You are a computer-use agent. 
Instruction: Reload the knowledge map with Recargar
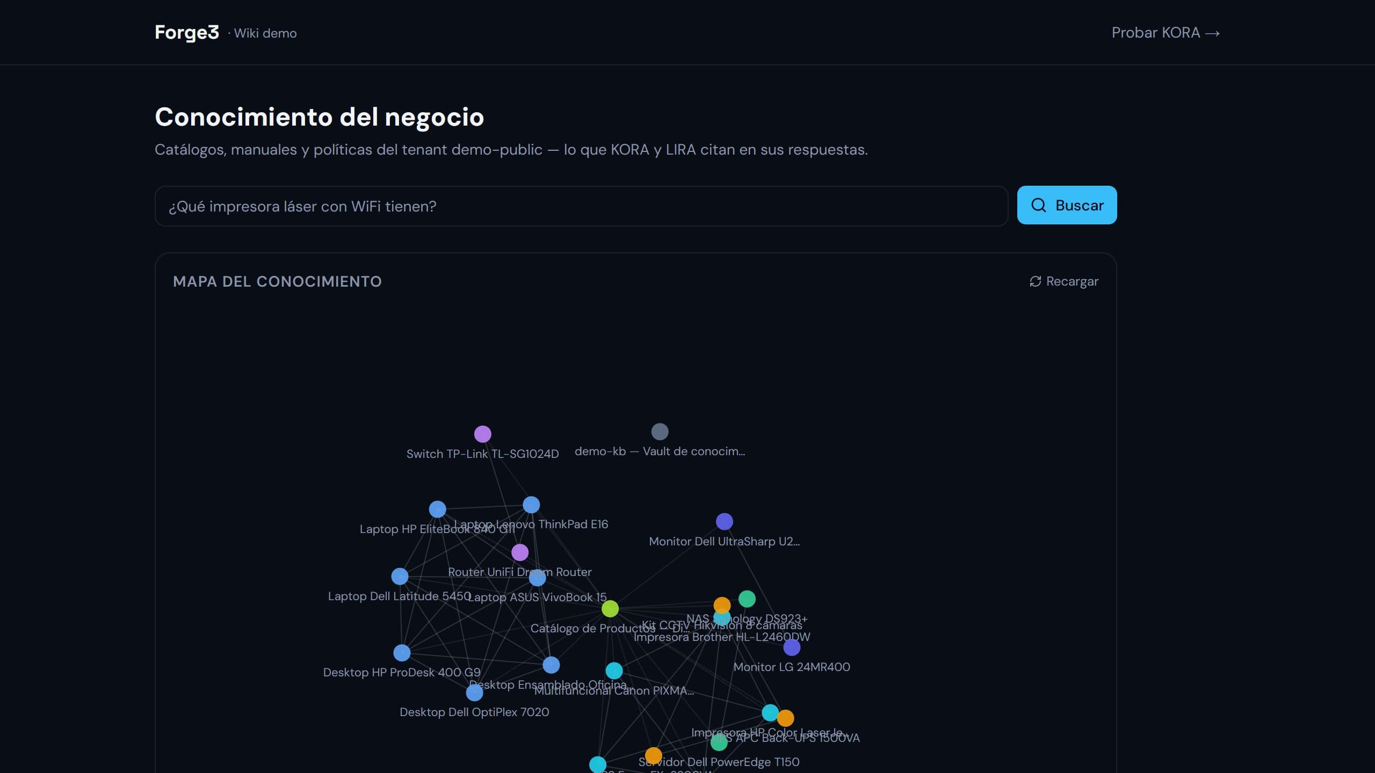coord(1063,281)
